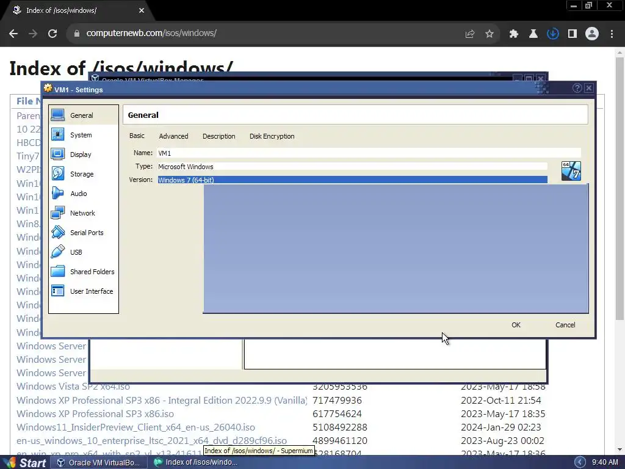Open Windows11_InsiderPreview_Client_x64_en-us_26040.iso link

(135, 427)
